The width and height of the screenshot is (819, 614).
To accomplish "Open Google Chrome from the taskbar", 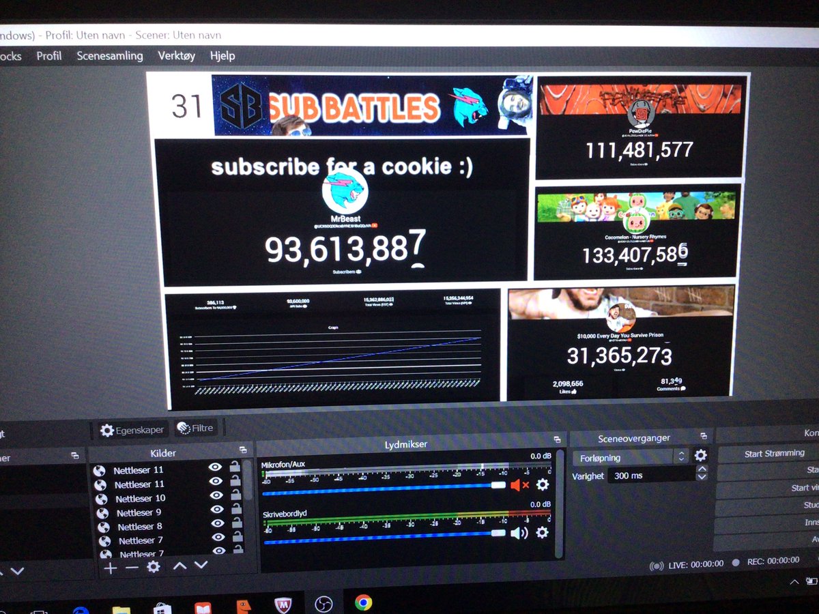I will (363, 602).
